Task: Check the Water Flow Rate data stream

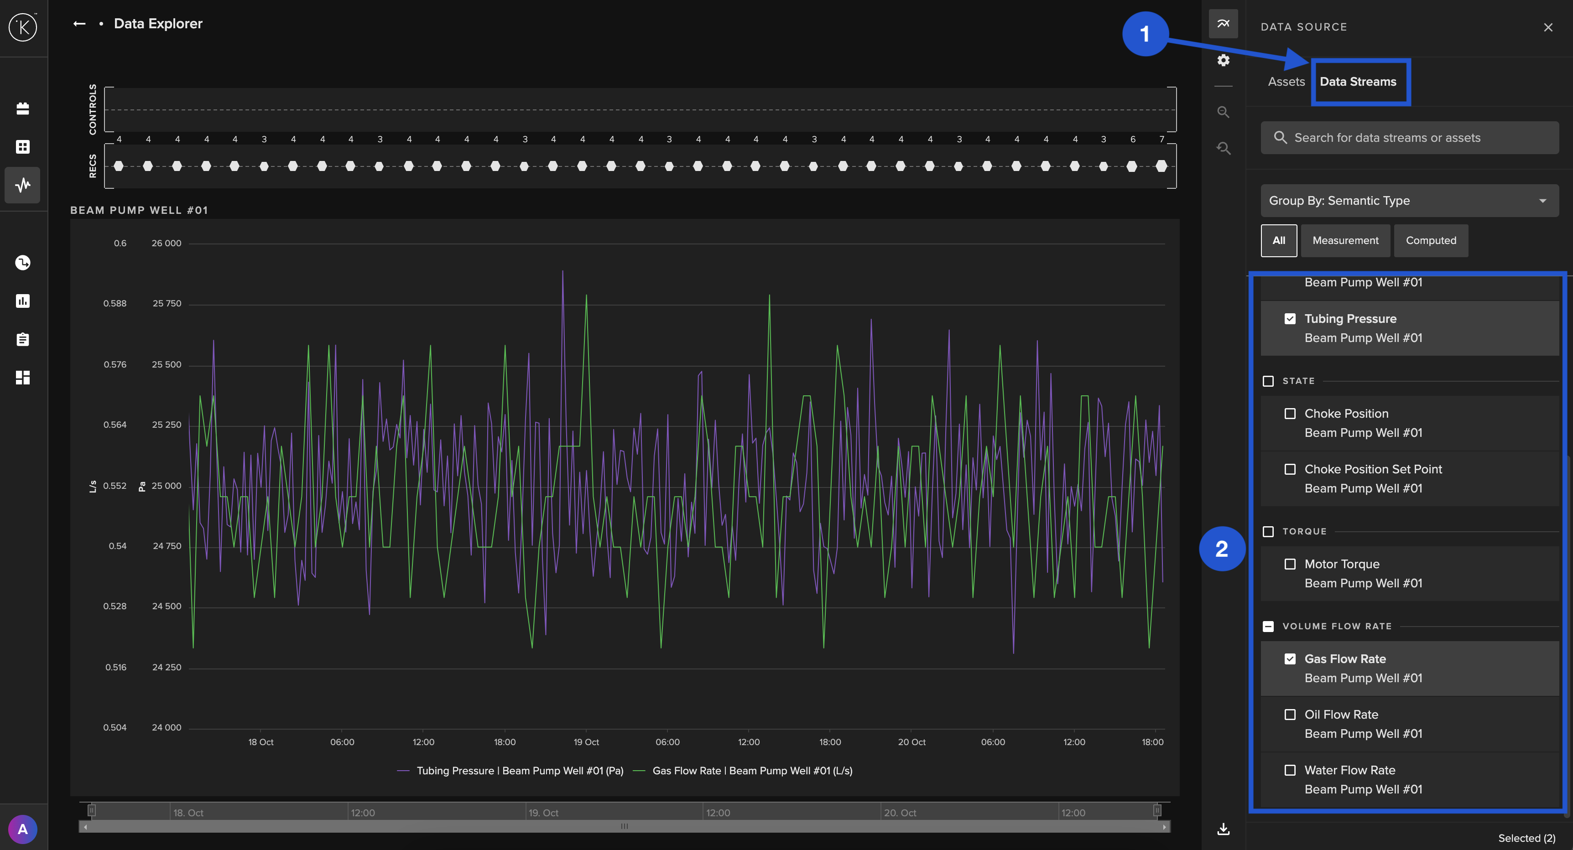Action: 1290,770
